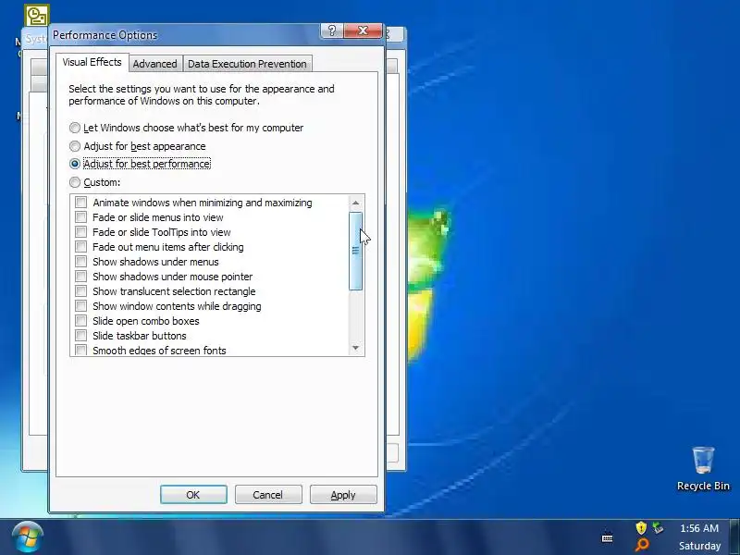Screen dimensions: 740x555
Task: Click the network devices tray icon
Action: [658, 527]
